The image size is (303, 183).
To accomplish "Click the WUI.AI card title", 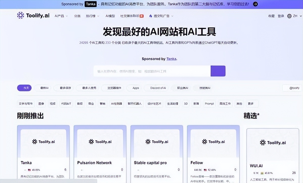I will [x=256, y=166].
